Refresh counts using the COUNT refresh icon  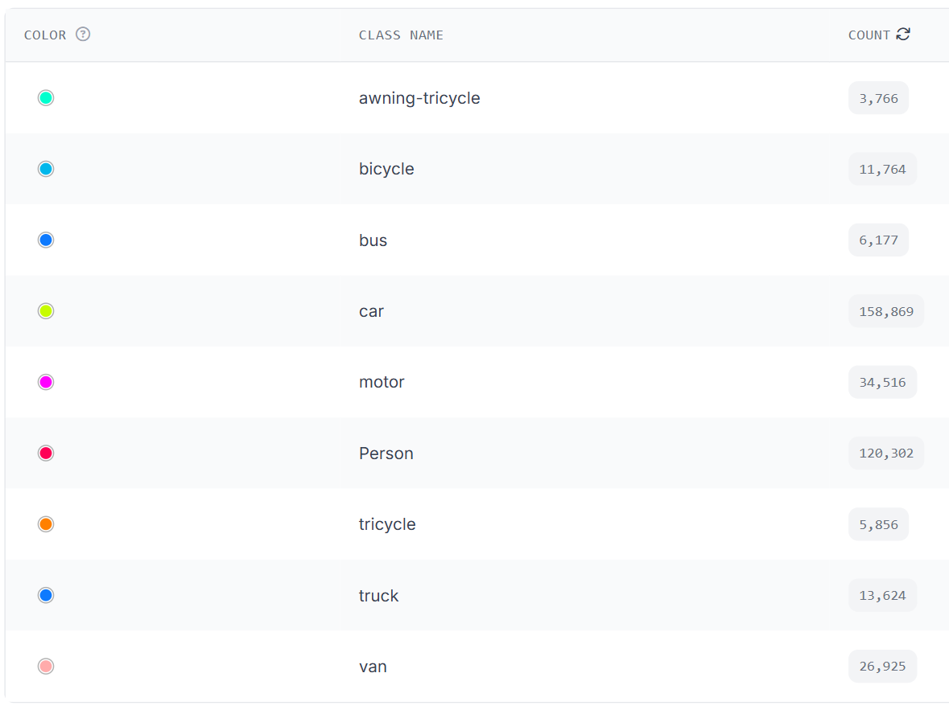[903, 35]
